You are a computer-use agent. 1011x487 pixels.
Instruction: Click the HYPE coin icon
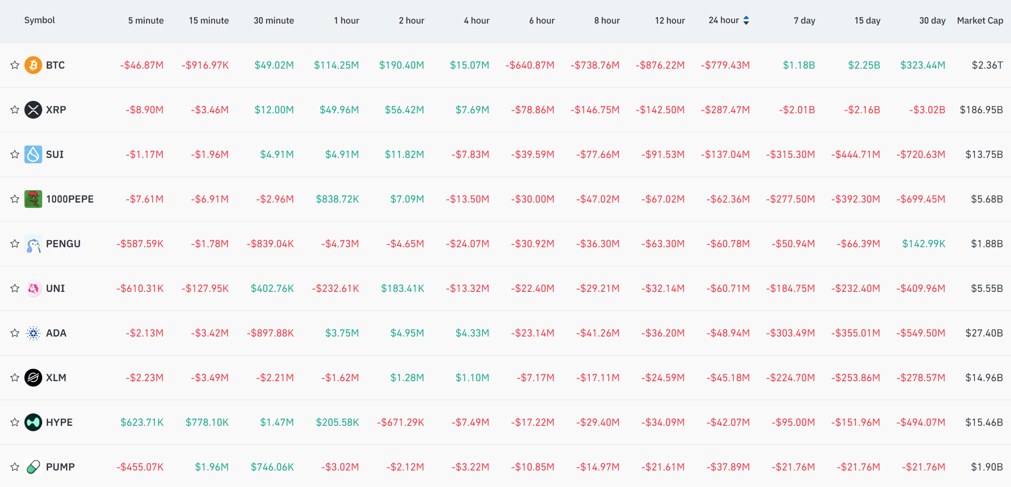pos(33,422)
